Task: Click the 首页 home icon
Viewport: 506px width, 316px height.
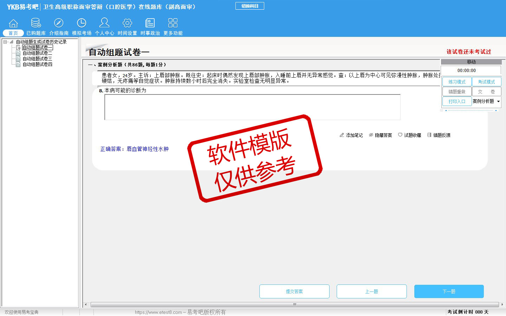Action: click(13, 24)
